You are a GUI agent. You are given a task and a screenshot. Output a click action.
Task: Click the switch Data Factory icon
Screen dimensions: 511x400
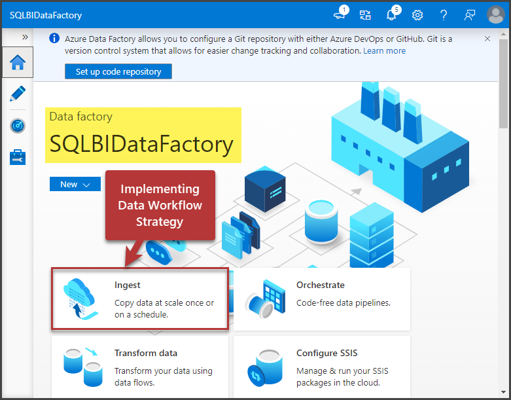click(365, 15)
